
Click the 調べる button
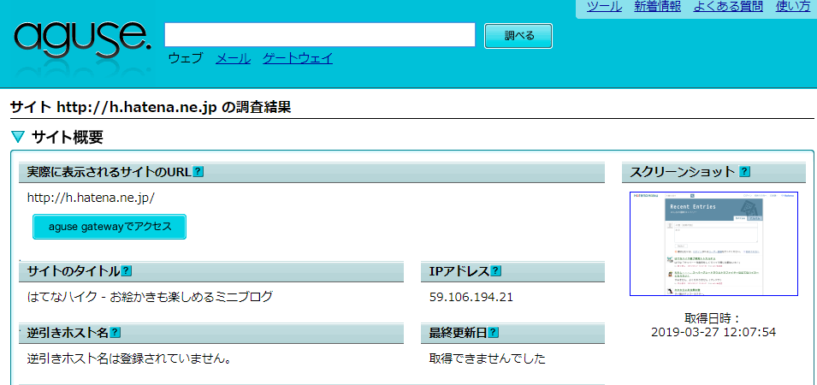pyautogui.click(x=518, y=36)
